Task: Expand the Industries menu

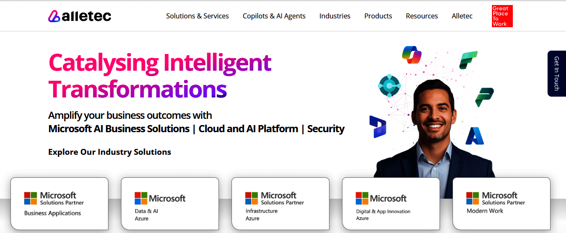Action: (x=334, y=16)
